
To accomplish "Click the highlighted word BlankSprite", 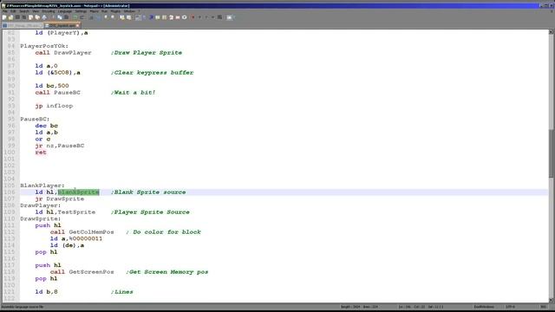I will (79, 192).
